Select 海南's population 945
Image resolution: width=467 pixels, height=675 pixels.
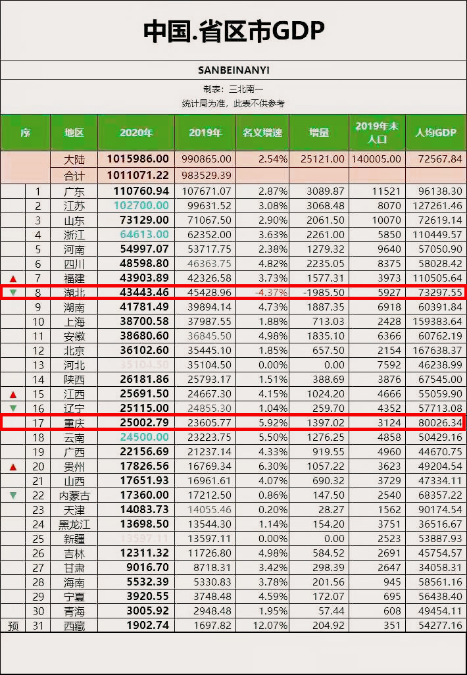click(392, 582)
